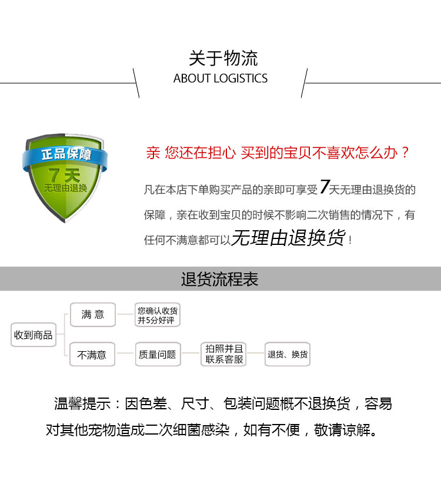
Task: Click the 不满意 flowchart box
Action: coord(92,355)
